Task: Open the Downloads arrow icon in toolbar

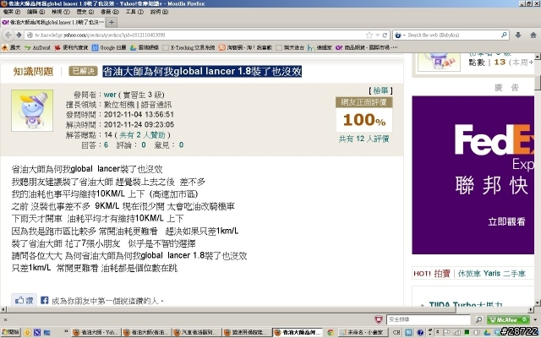Action: pos(518,35)
